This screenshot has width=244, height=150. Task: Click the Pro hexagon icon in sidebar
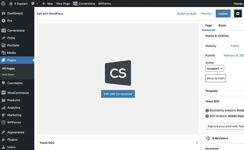point(4,21)
